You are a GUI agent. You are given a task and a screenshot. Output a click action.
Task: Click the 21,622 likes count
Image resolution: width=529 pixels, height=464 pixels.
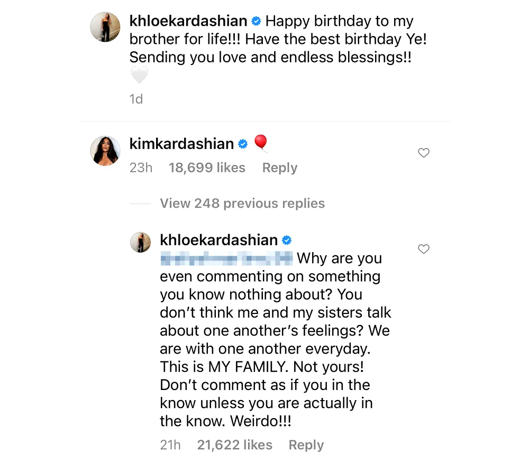coord(234,444)
